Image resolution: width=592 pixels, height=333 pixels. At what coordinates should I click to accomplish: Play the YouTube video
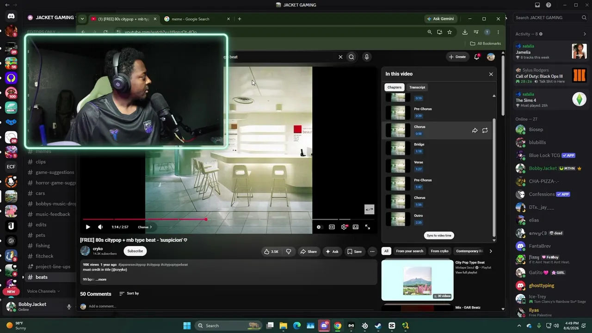pos(88,227)
